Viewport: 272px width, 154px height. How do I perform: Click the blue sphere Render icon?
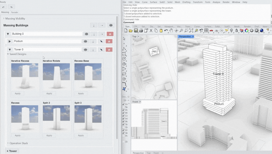[x=262, y=31]
